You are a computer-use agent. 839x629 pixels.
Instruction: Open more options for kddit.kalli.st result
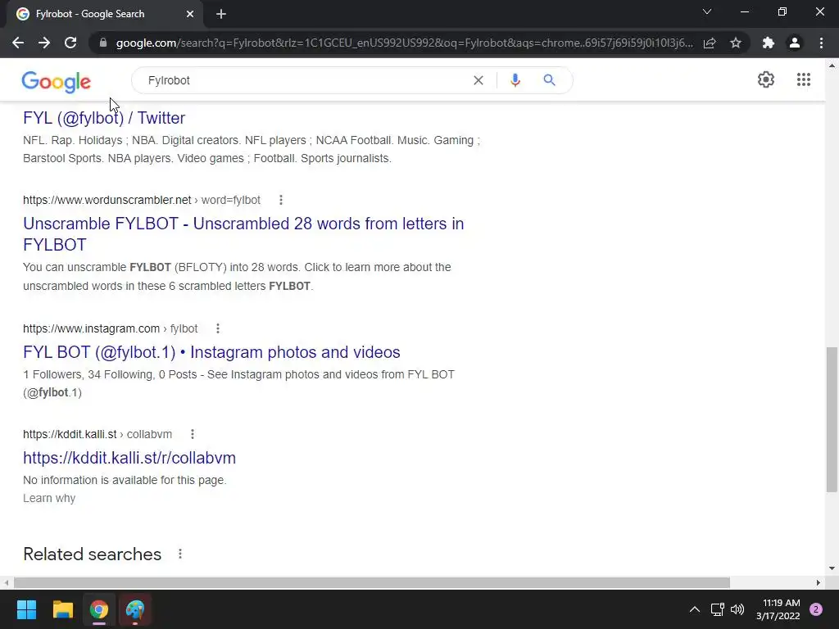[x=193, y=434]
